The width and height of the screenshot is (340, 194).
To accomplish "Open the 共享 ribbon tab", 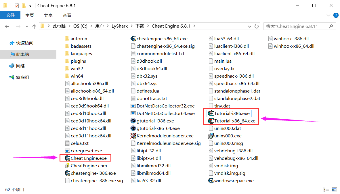I will tap(48, 16).
